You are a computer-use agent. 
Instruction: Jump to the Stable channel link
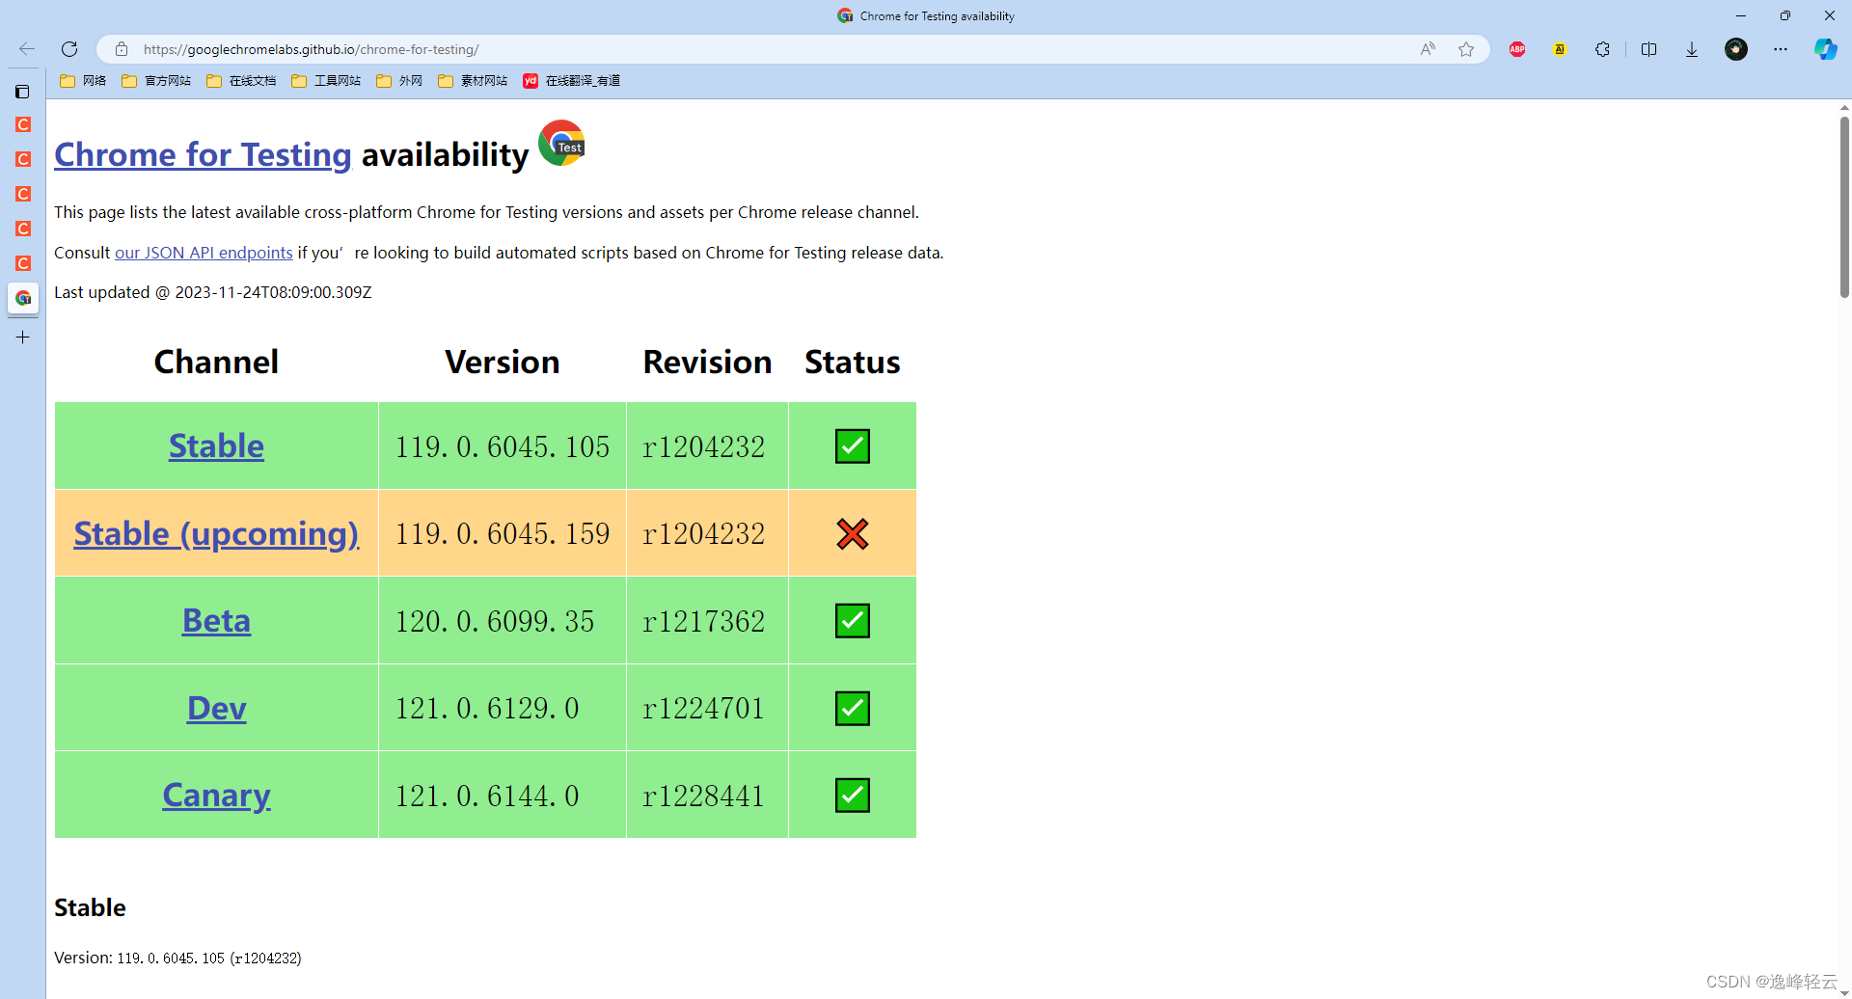click(x=216, y=445)
